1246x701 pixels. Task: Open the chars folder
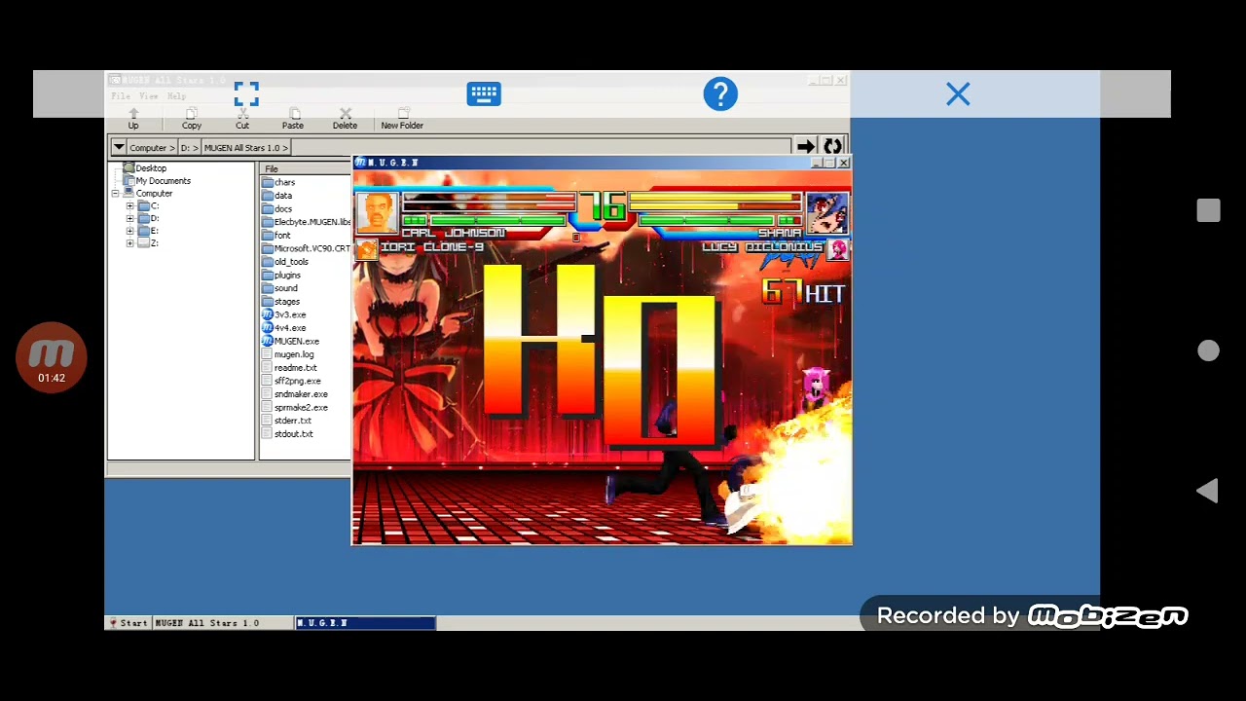278,182
